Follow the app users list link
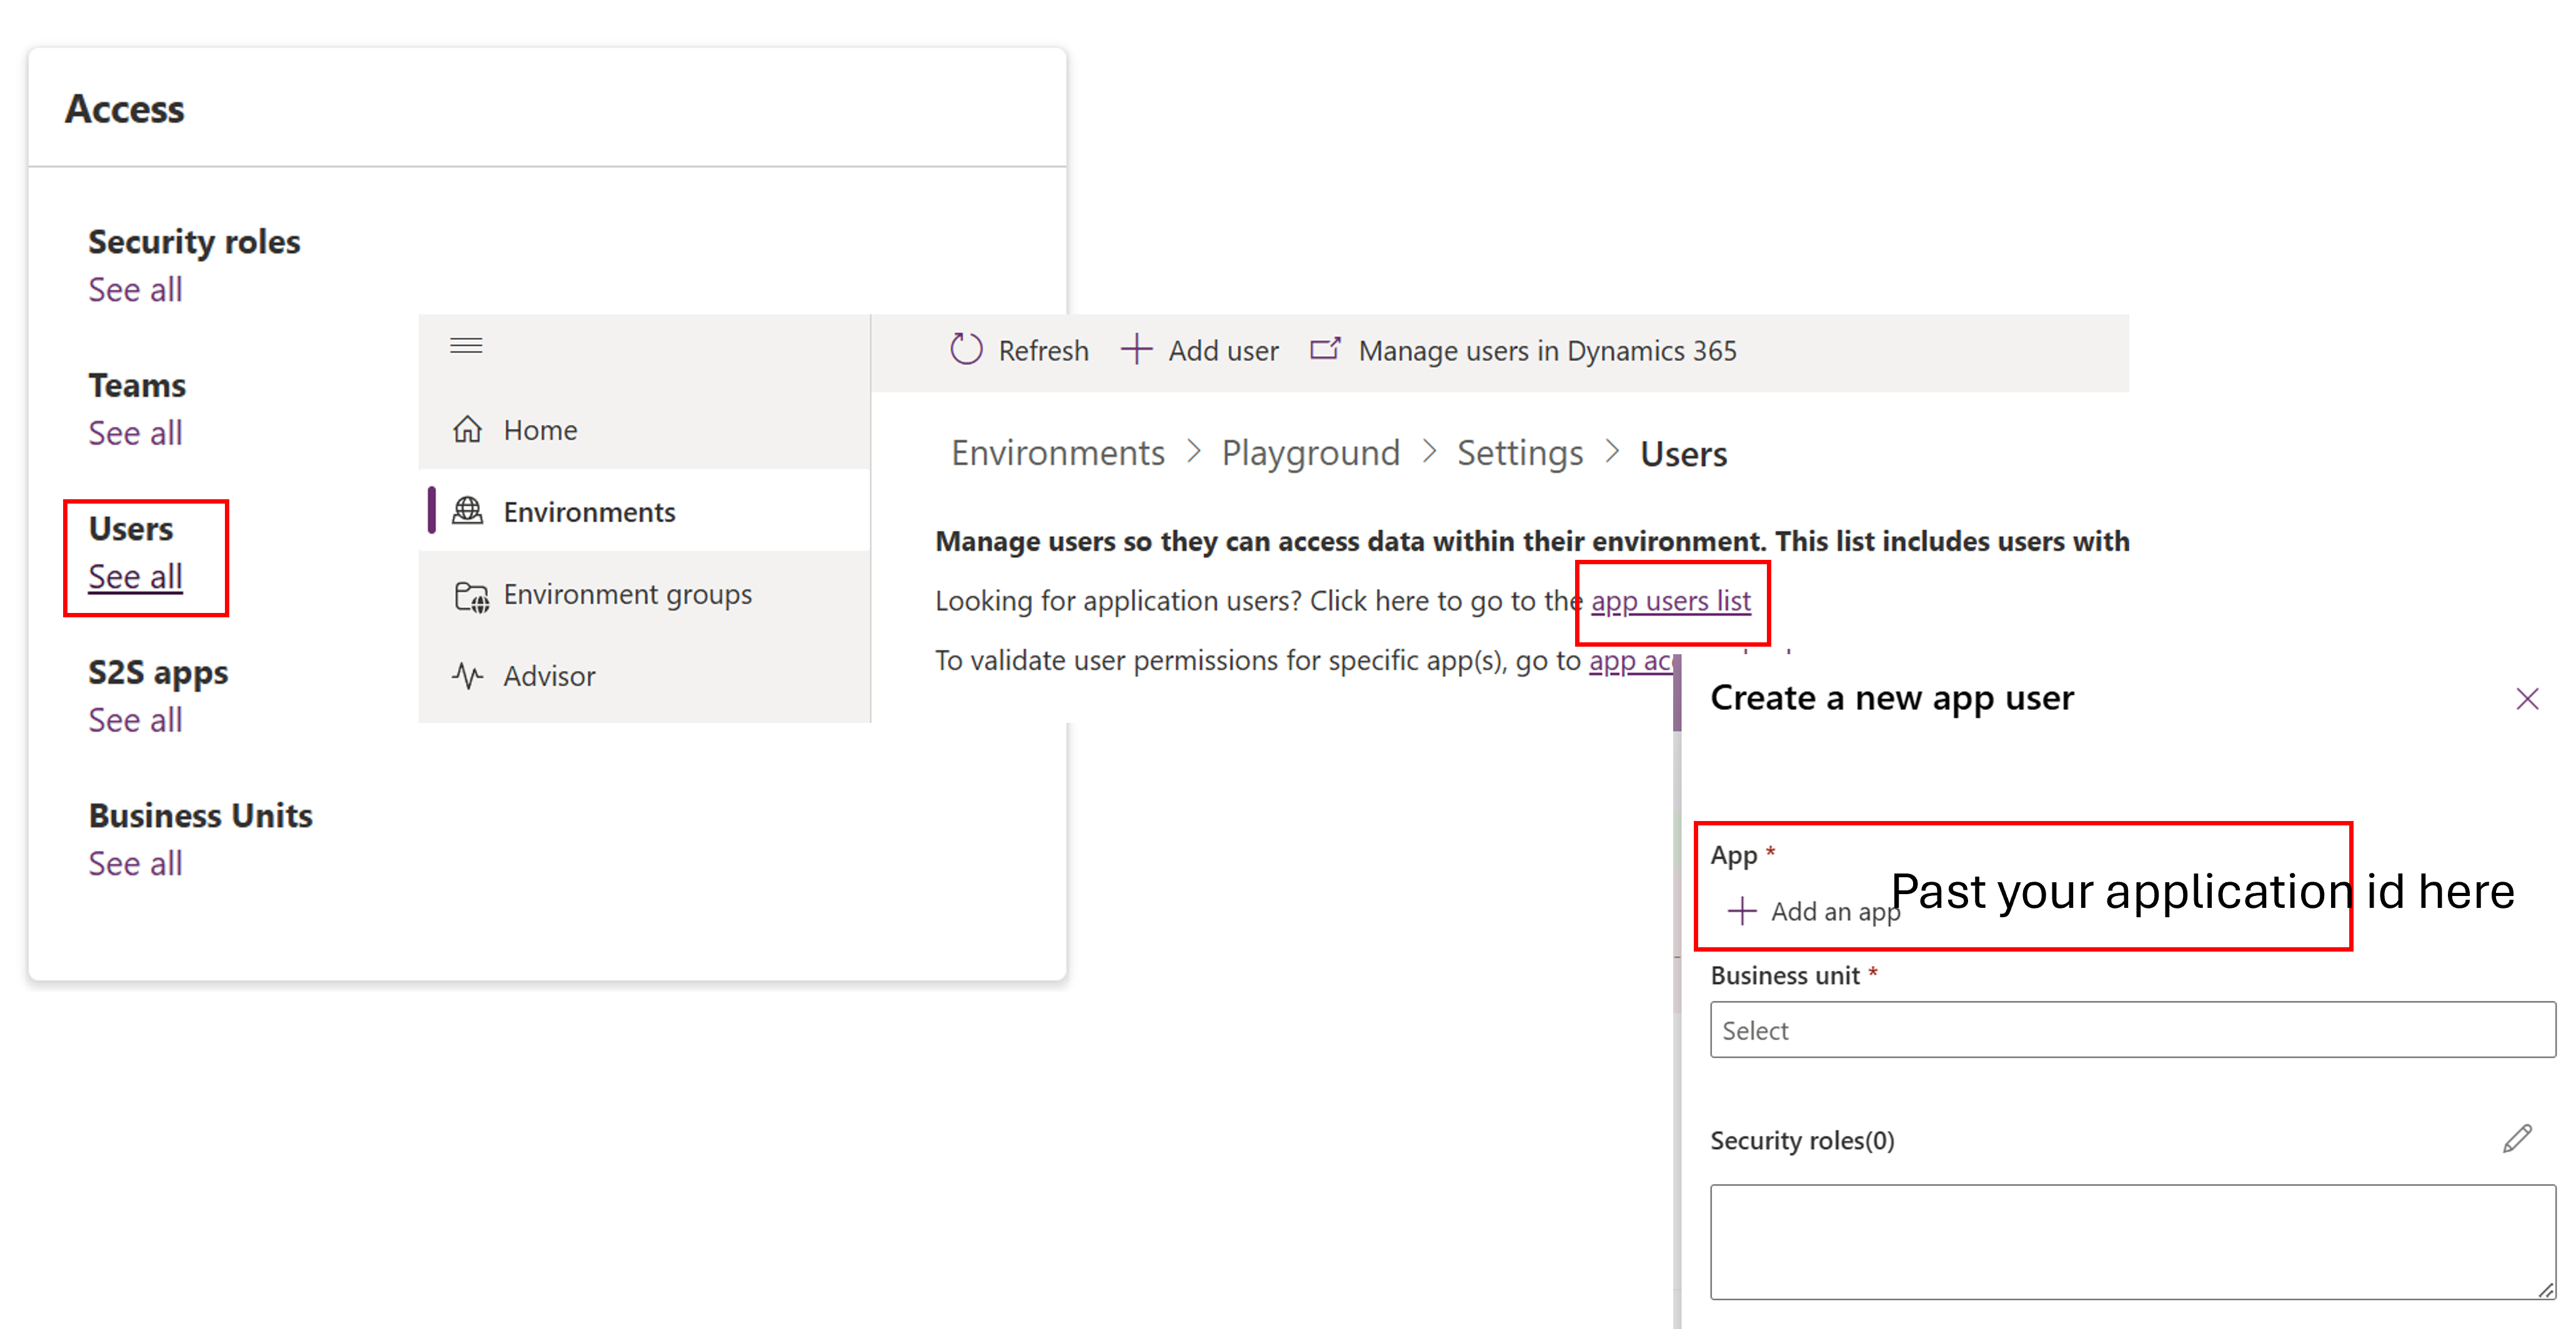 pos(1671,600)
